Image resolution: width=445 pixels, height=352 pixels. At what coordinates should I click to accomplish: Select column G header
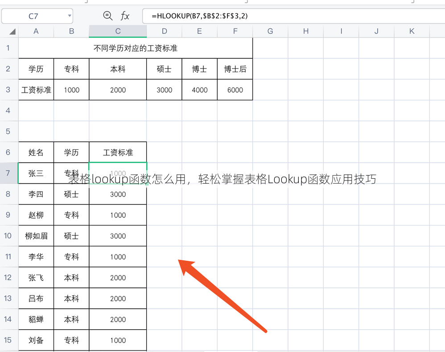coord(270,31)
